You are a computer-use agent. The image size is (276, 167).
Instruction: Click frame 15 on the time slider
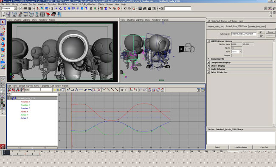coord(110,151)
